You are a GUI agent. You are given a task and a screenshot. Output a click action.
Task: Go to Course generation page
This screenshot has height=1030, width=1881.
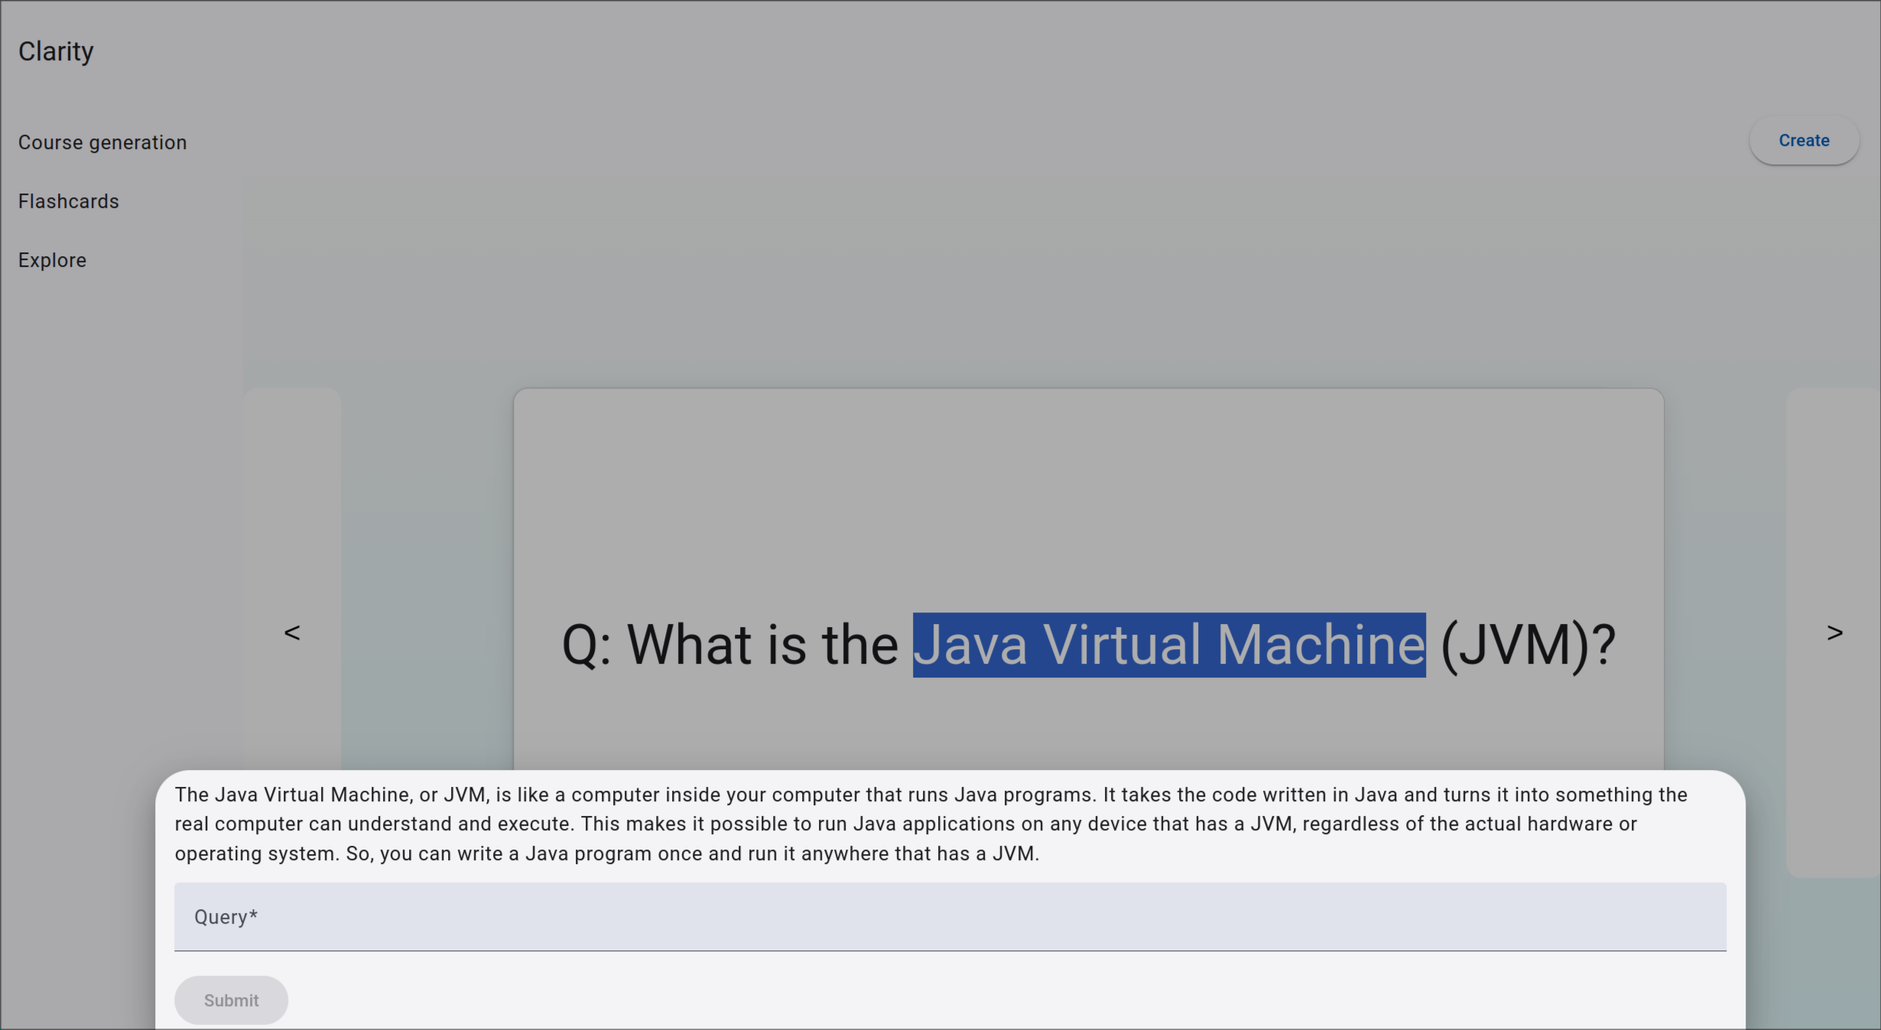pos(102,142)
